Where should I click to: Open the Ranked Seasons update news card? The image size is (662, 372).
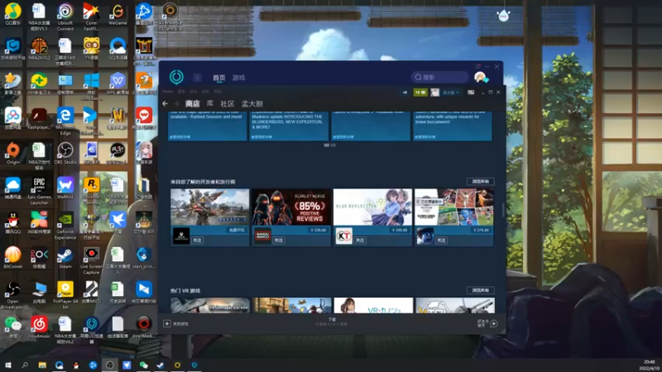coord(208,126)
